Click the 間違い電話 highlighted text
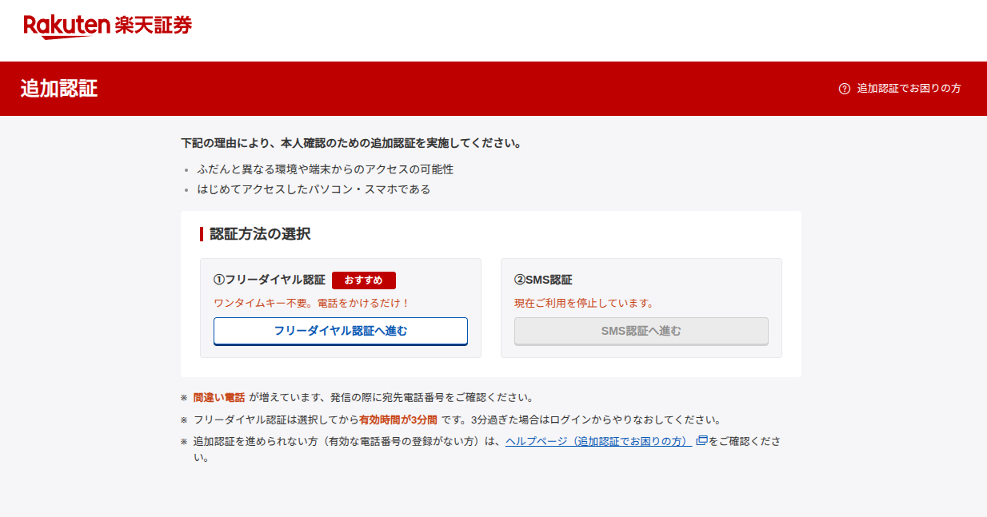The image size is (987, 517). (x=219, y=397)
